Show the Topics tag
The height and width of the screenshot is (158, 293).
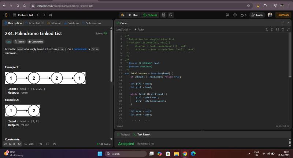[x=20, y=42]
